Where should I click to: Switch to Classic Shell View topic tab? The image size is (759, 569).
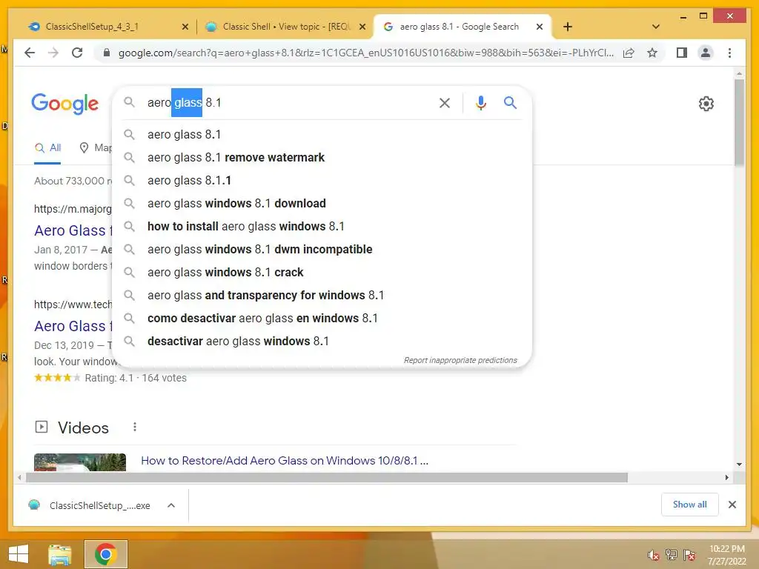(285, 27)
